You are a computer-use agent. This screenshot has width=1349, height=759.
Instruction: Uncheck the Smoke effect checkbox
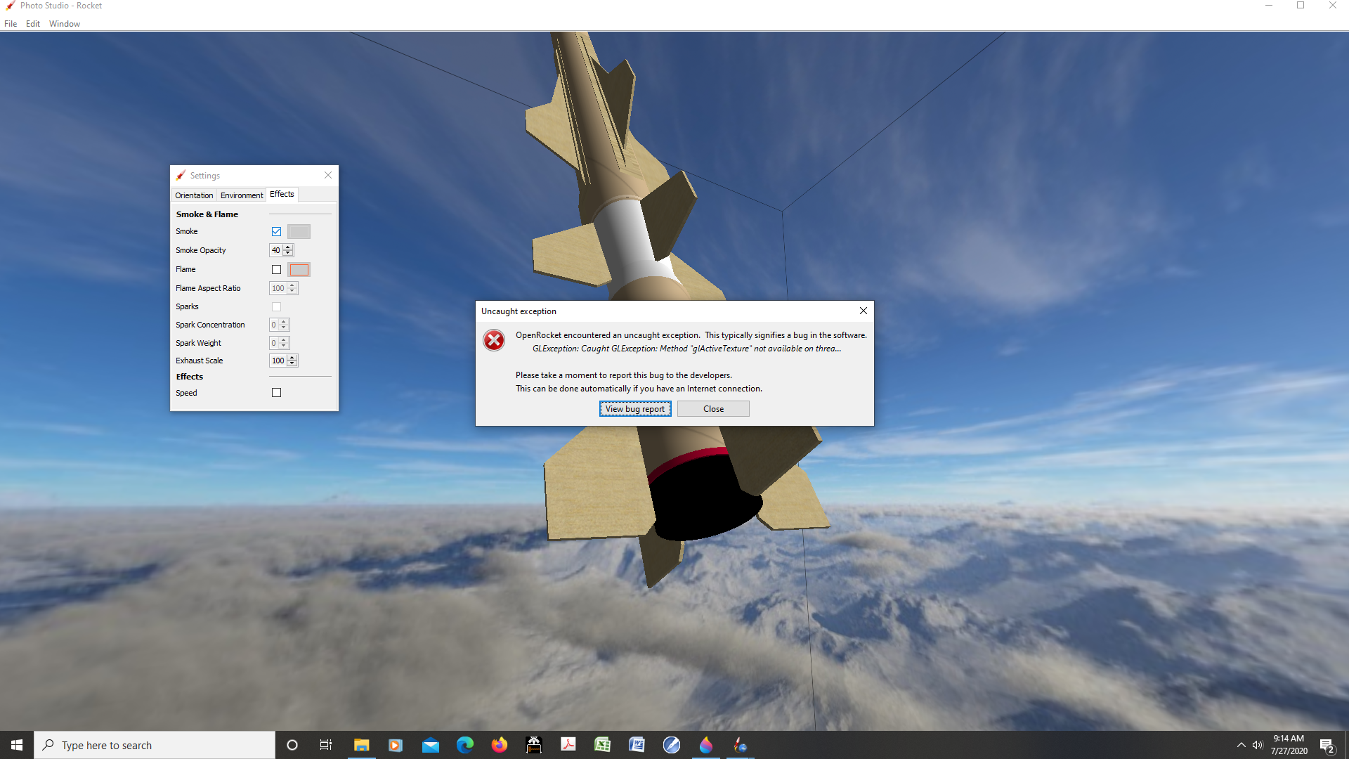pos(275,231)
